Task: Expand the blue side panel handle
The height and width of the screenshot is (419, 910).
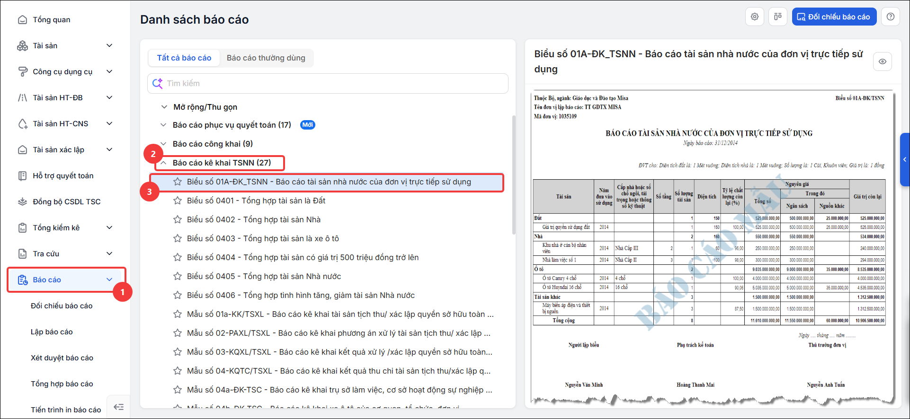Action: point(905,160)
